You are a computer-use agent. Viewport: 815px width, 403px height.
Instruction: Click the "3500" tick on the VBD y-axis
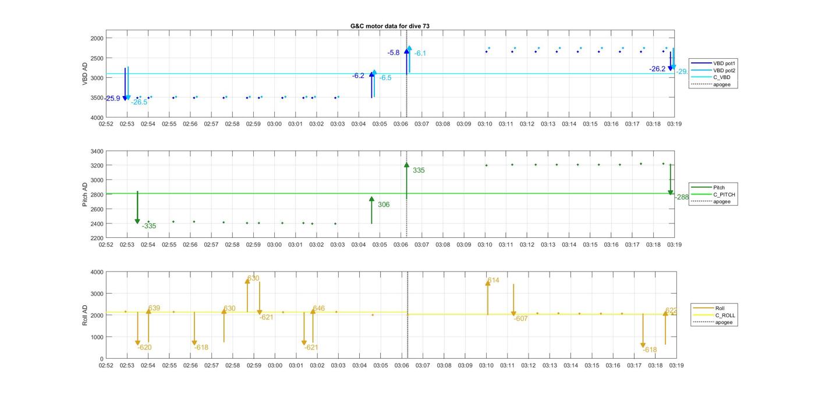[97, 98]
